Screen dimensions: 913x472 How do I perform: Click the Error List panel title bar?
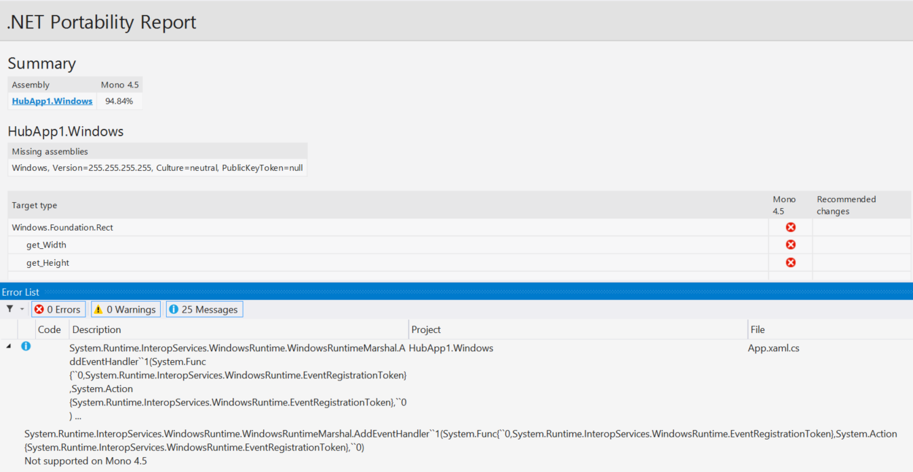(x=20, y=292)
